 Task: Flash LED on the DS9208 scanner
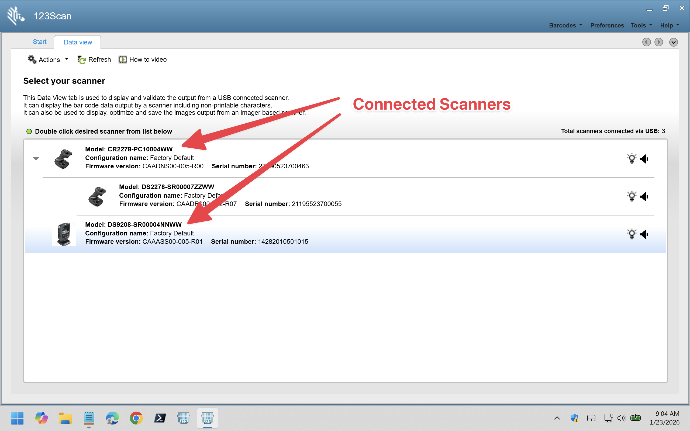pyautogui.click(x=632, y=234)
